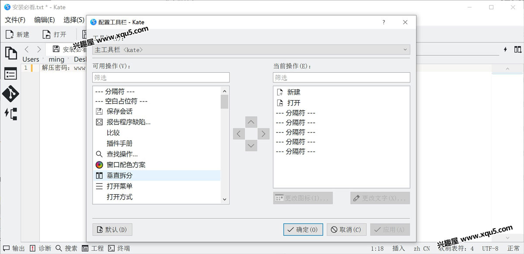
Task: Open the 终端 panel in status bar
Action: (119, 248)
